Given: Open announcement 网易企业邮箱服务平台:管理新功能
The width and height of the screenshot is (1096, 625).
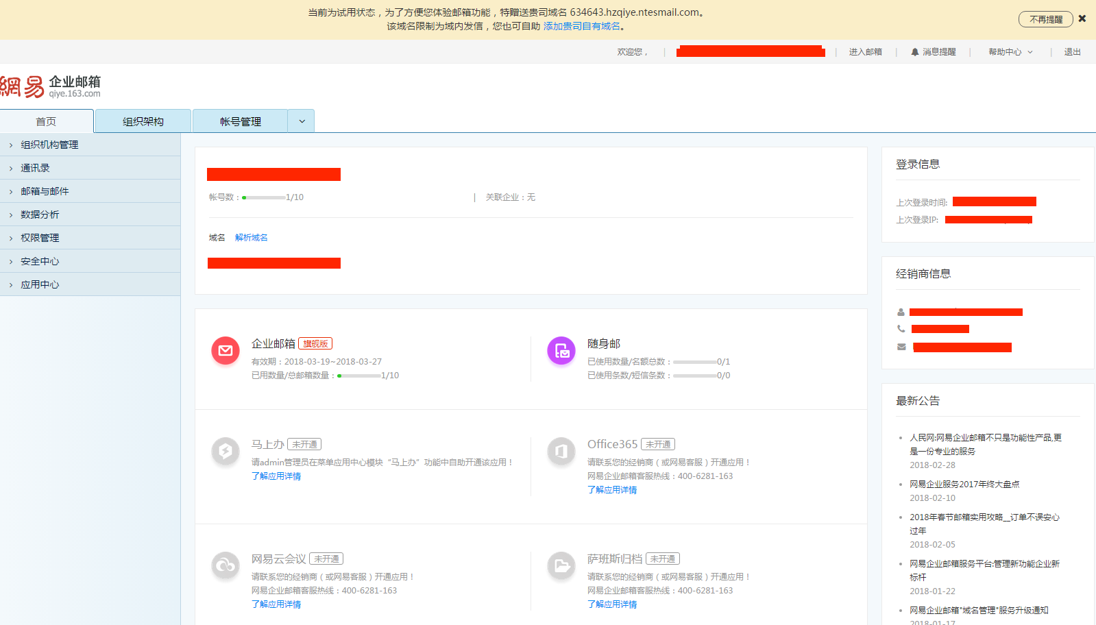Looking at the screenshot, I should pyautogui.click(x=985, y=570).
